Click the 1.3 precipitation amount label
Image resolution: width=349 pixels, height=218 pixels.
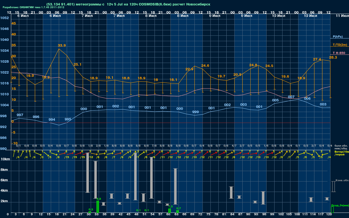coord(171,207)
